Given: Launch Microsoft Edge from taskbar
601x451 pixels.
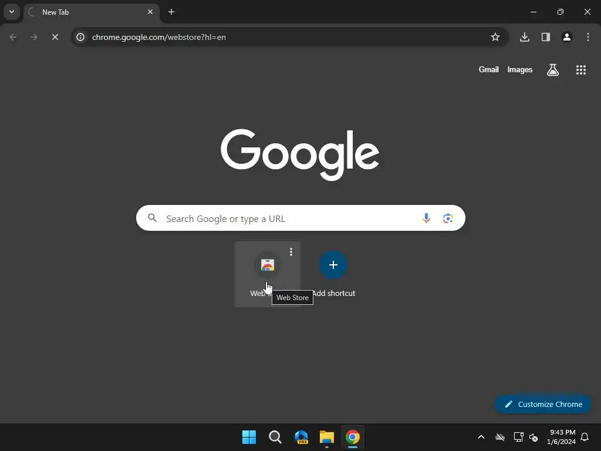Looking at the screenshot, I should 301,437.
